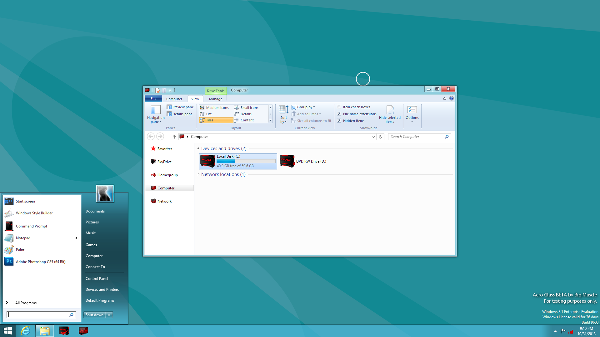Screen dimensions: 600x337
Task: Open address bar history dropdown
Action: [373, 137]
